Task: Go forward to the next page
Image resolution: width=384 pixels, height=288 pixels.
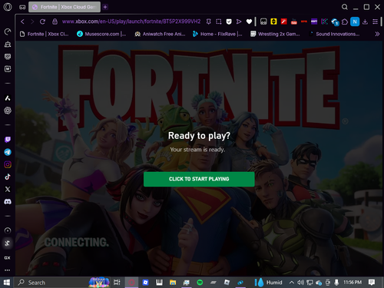Action: 32,22
